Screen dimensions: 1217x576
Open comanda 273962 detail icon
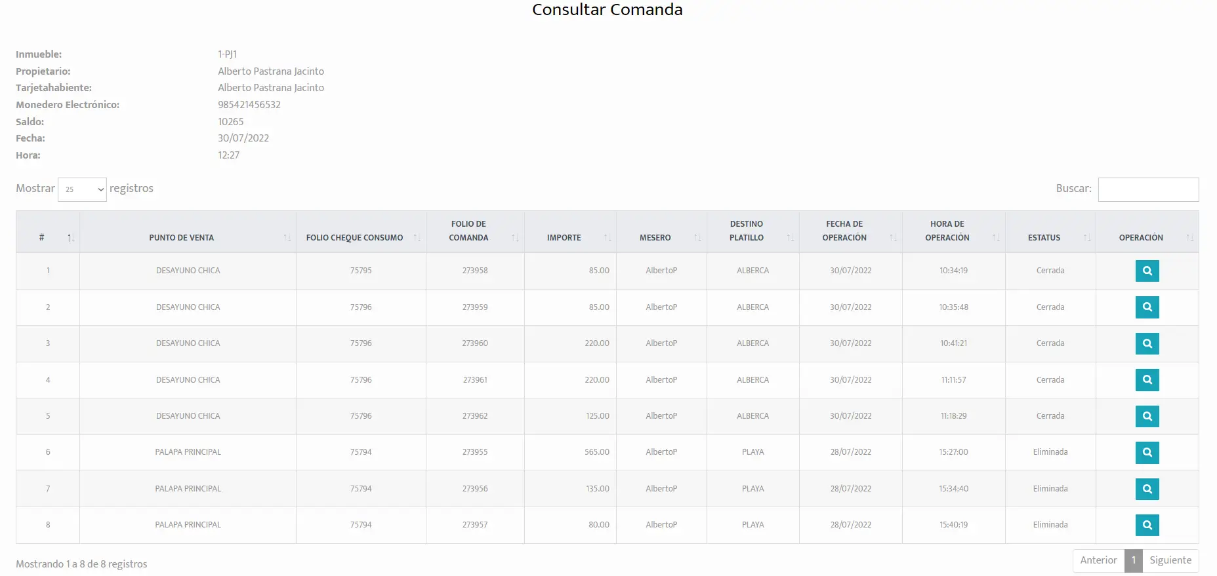click(1147, 416)
